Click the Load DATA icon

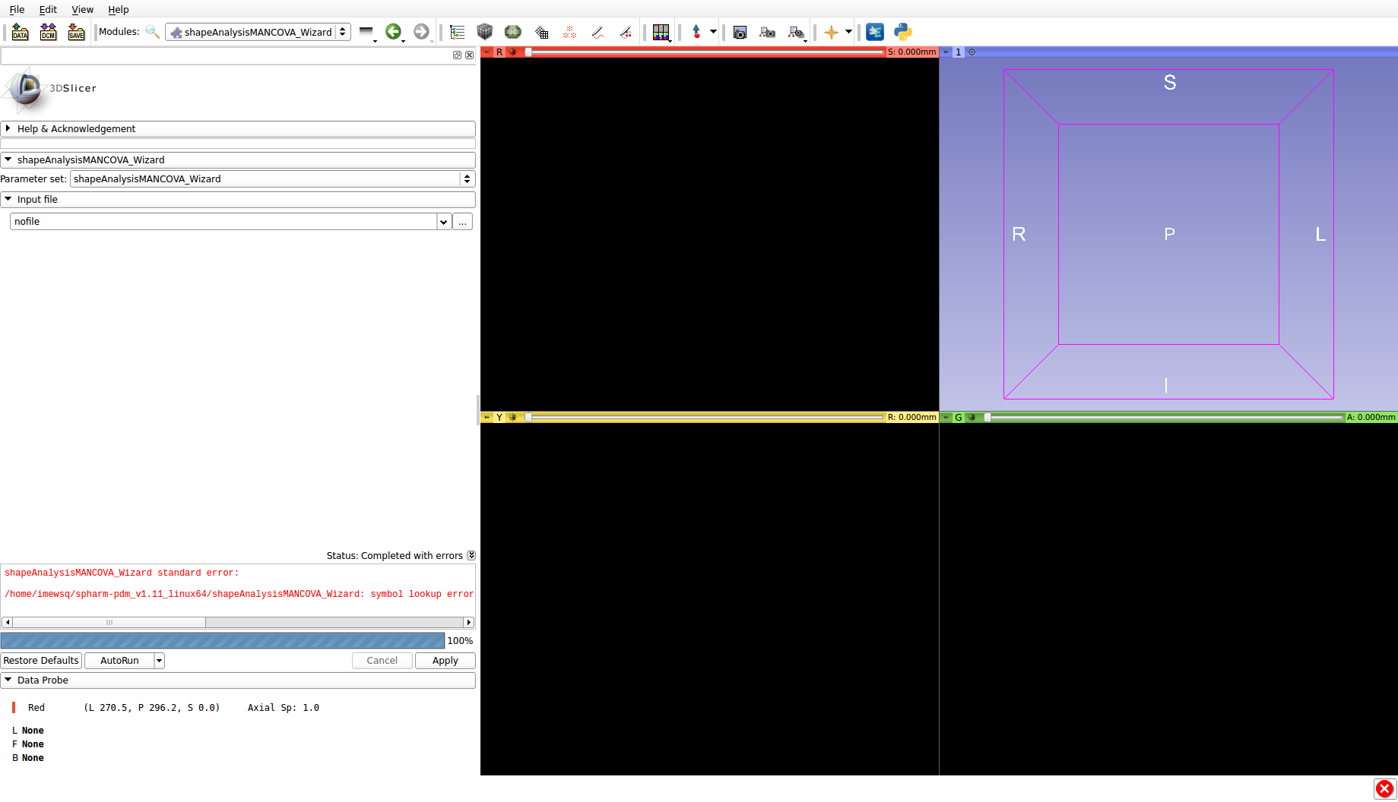tap(21, 32)
